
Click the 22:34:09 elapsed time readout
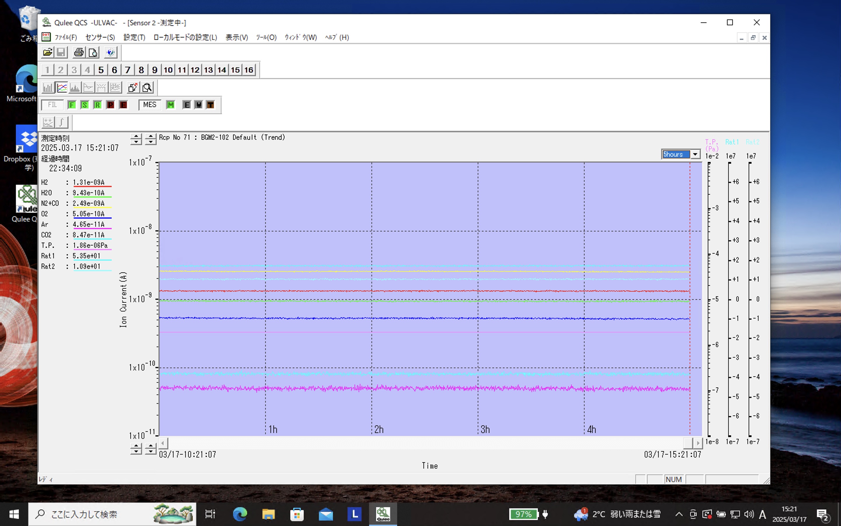coord(65,168)
